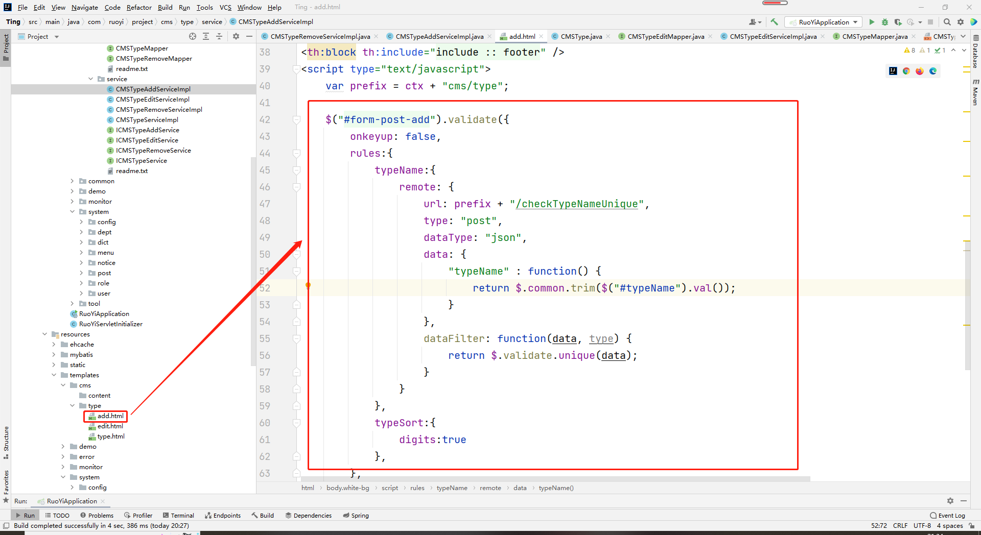Click the Stop run square icon
Image resolution: width=981 pixels, height=535 pixels.
(x=930, y=22)
